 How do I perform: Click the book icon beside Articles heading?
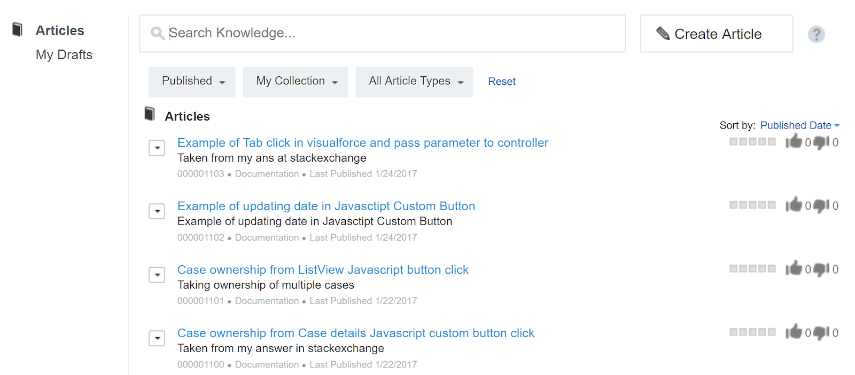pyautogui.click(x=150, y=114)
